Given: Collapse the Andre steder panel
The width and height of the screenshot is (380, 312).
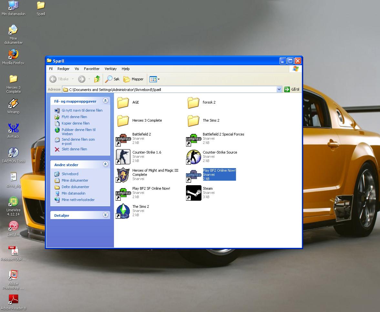Looking at the screenshot, I should [x=105, y=165].
